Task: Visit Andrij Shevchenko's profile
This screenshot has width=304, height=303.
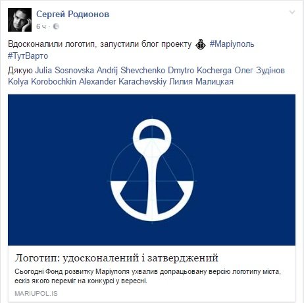Action: click(131, 71)
